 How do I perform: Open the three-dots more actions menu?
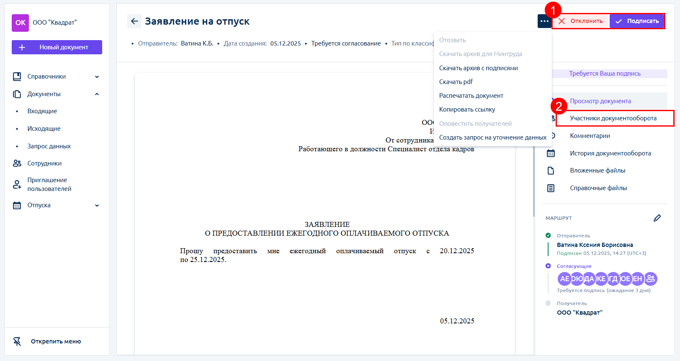point(544,21)
